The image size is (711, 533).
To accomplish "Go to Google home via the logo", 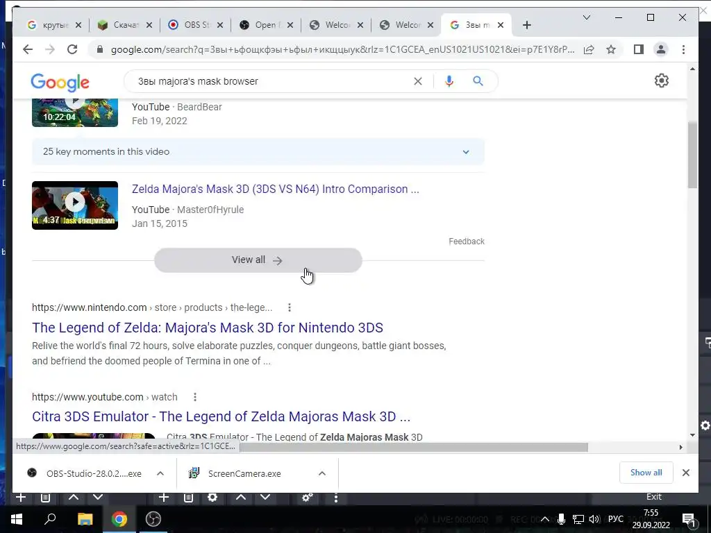I will click(60, 82).
